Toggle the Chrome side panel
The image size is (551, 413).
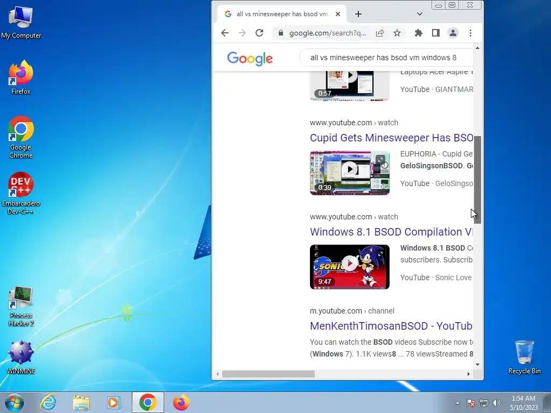(436, 33)
